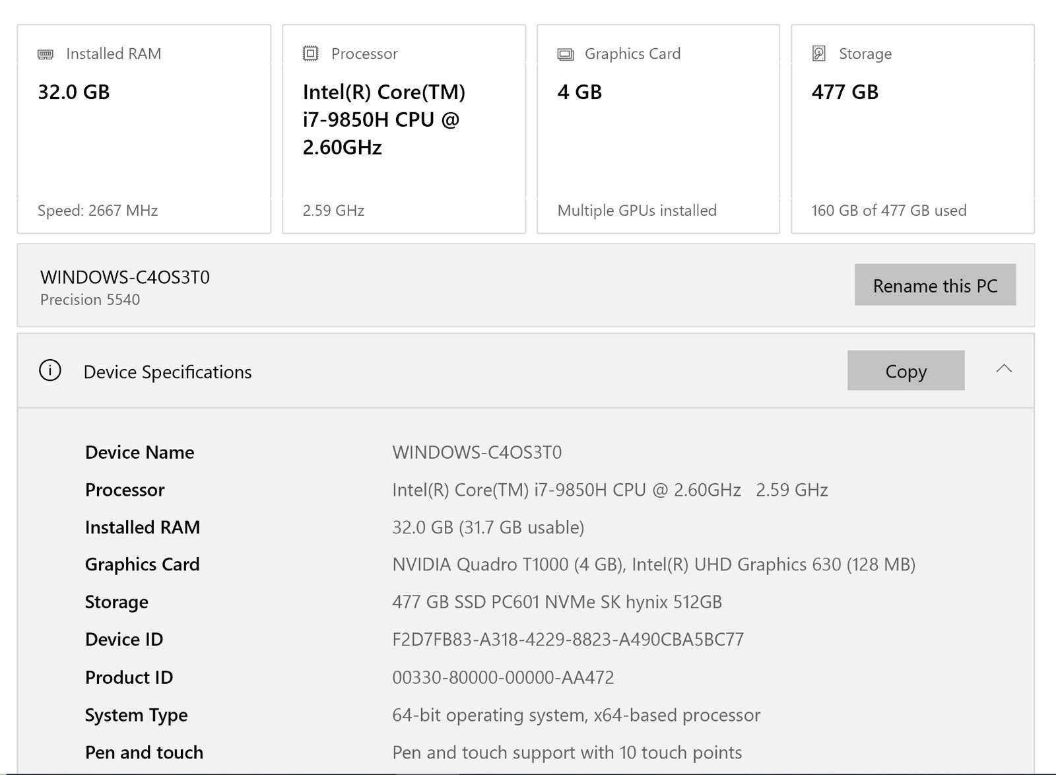Select the 160 GB of 477 GB used text
This screenshot has width=1056, height=775.
(x=889, y=211)
